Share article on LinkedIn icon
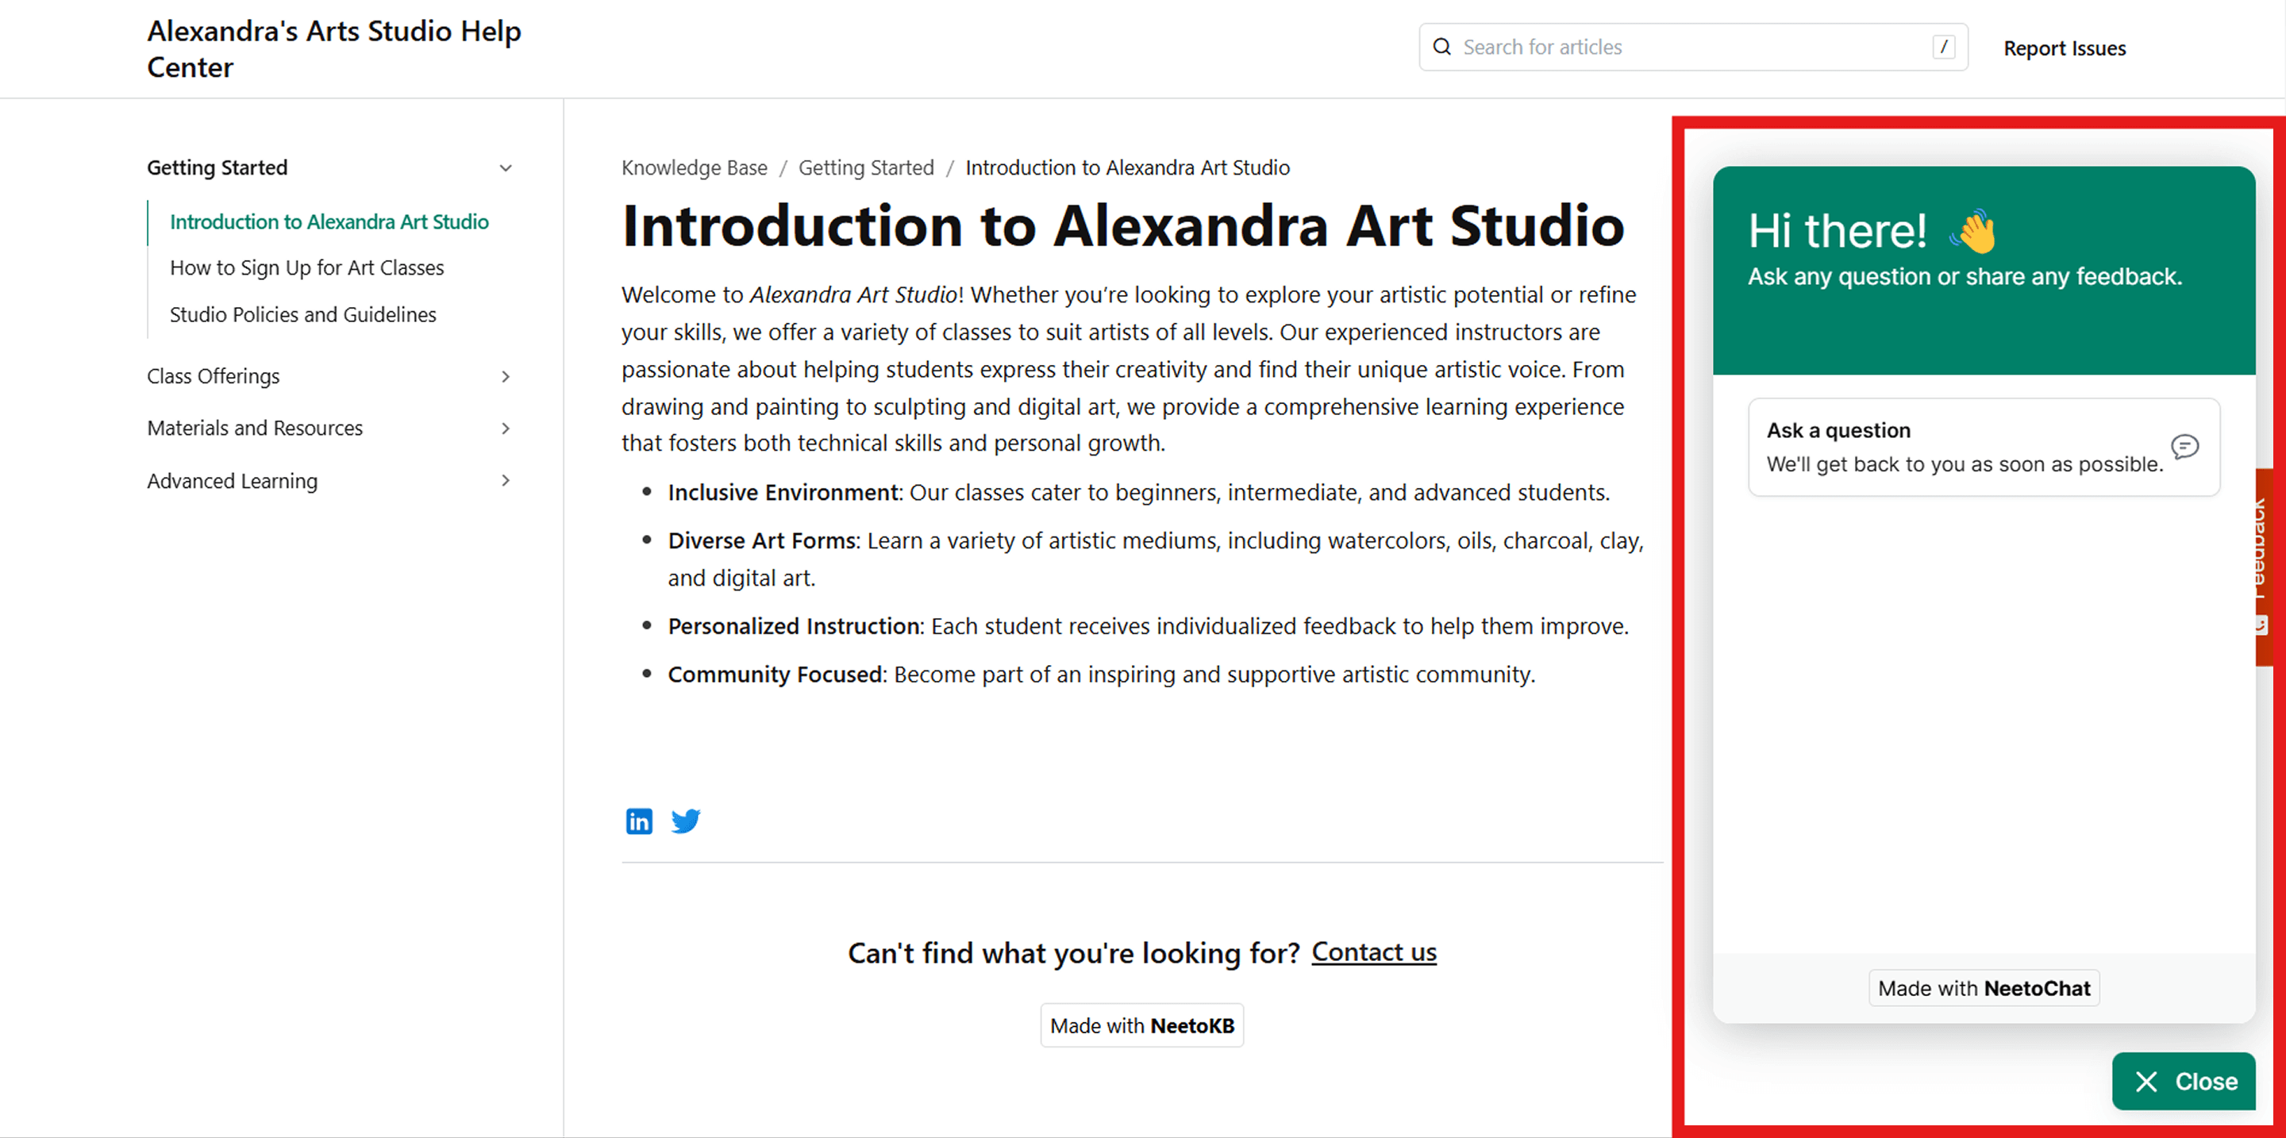 point(638,821)
